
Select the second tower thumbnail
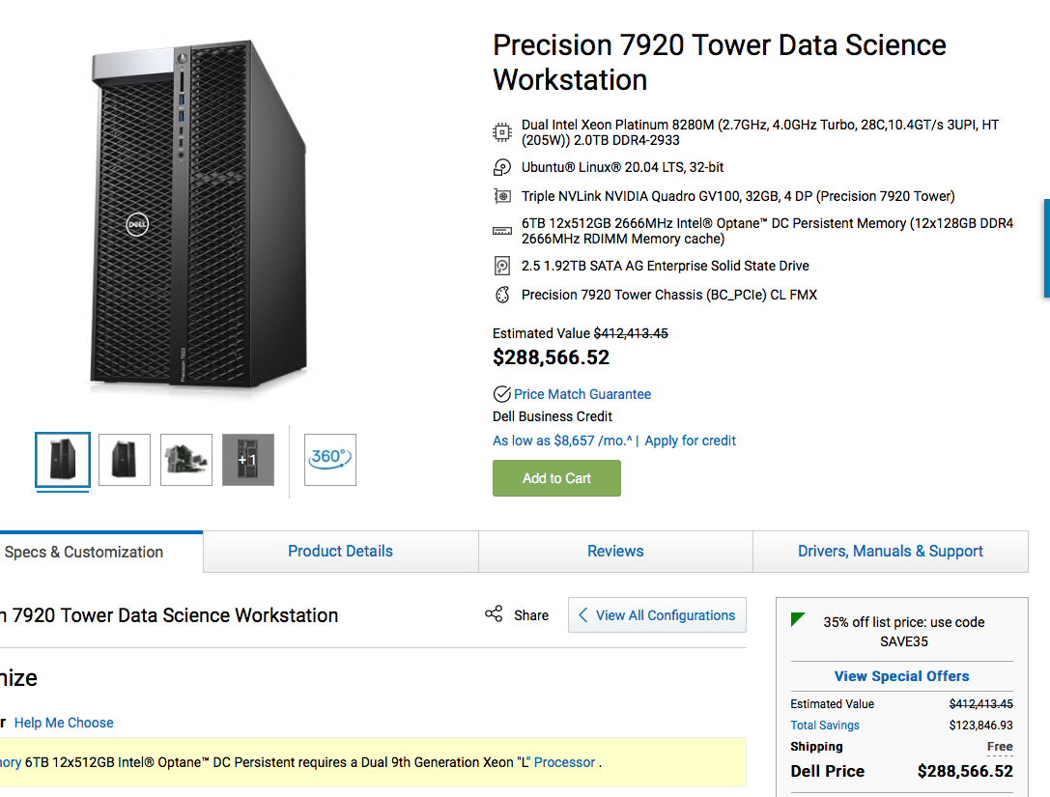click(125, 460)
